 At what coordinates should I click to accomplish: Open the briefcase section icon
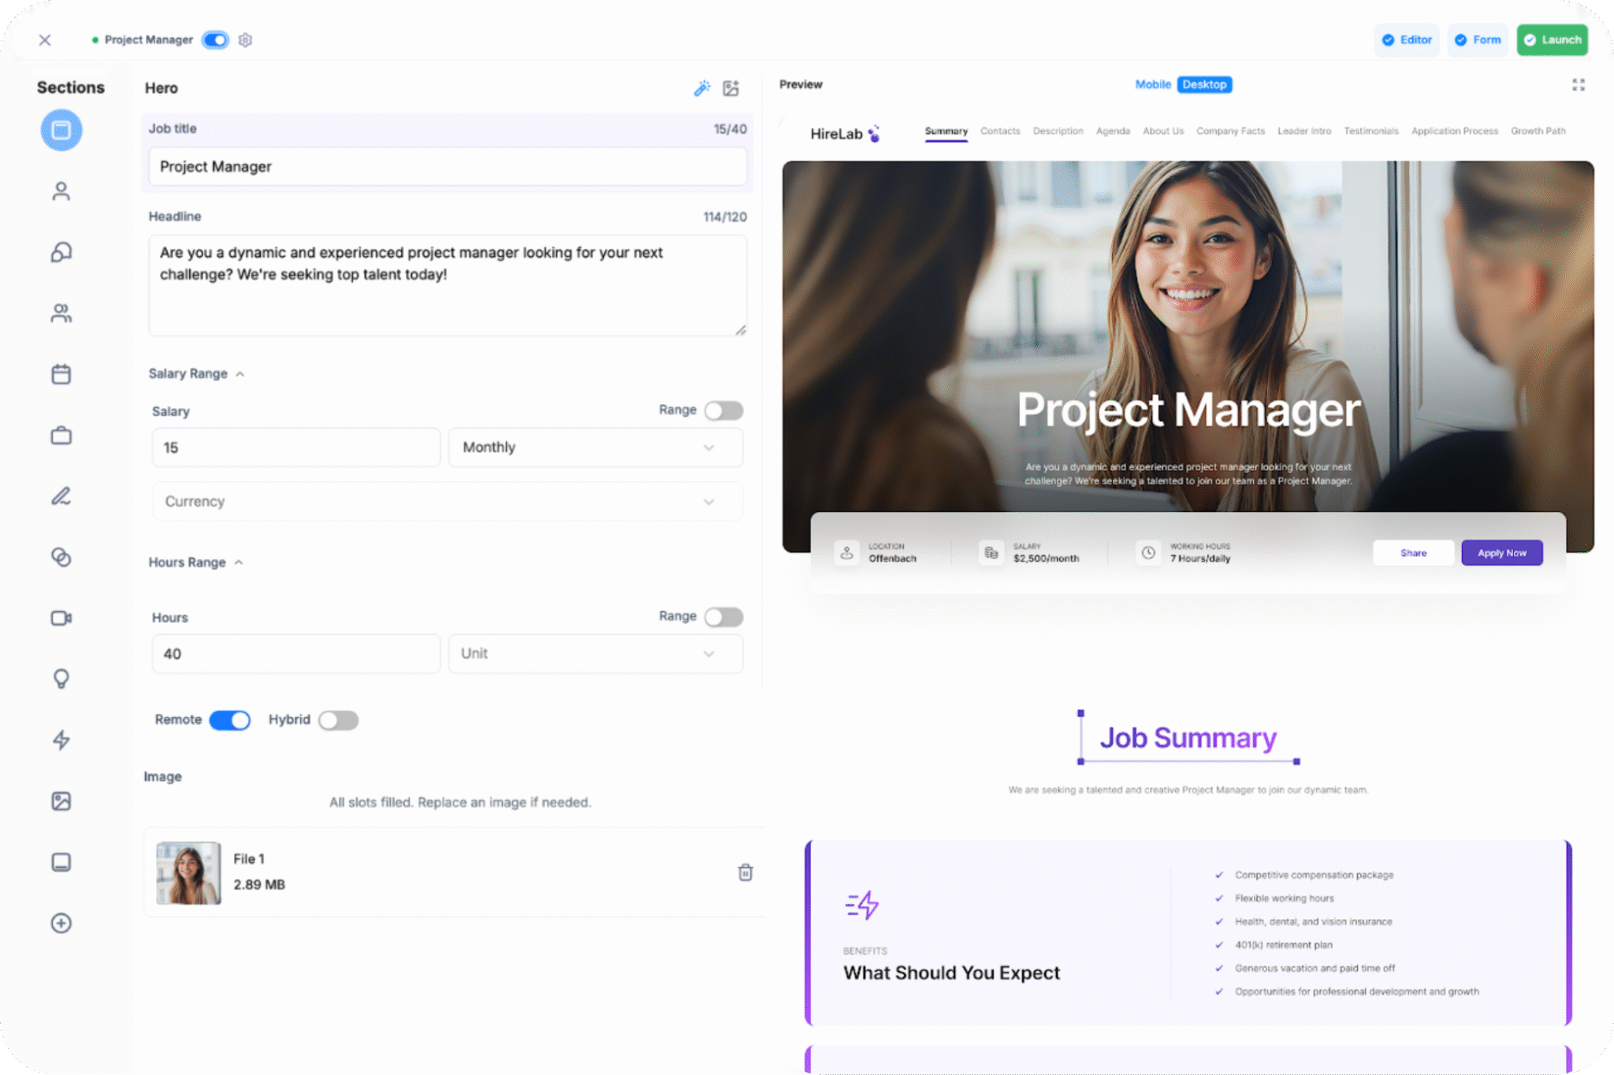click(x=61, y=436)
